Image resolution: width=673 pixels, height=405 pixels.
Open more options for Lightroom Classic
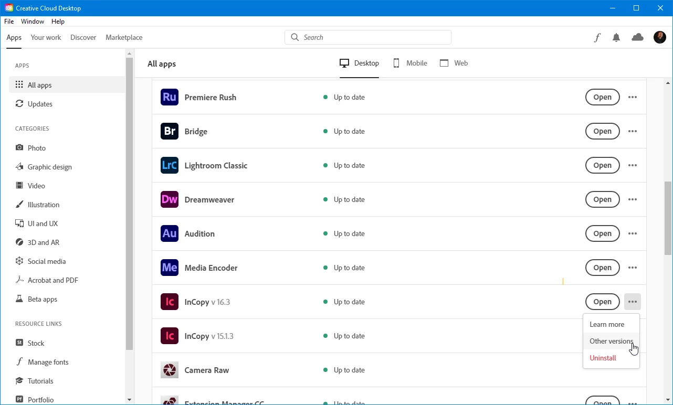pos(633,165)
